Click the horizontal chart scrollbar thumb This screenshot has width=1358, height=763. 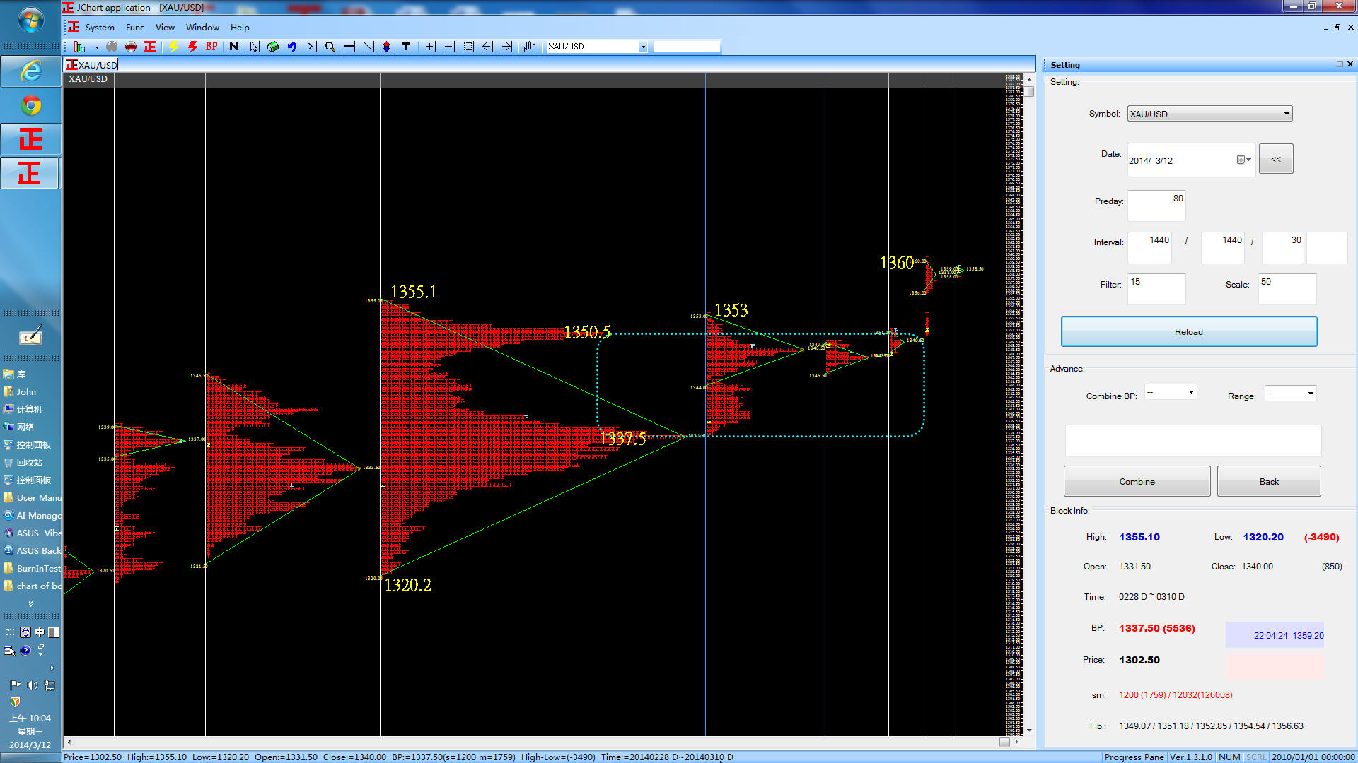[x=1004, y=742]
